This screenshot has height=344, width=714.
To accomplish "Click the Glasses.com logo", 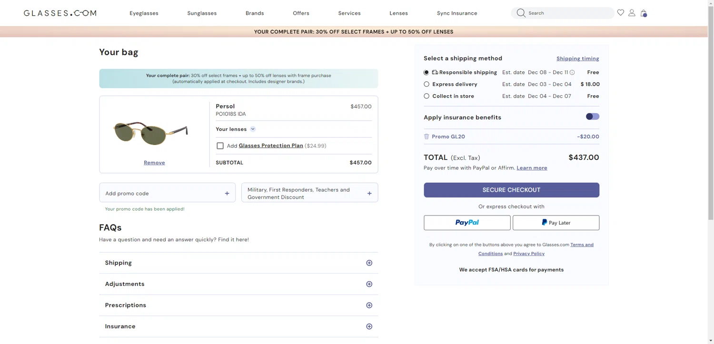I will (x=60, y=13).
